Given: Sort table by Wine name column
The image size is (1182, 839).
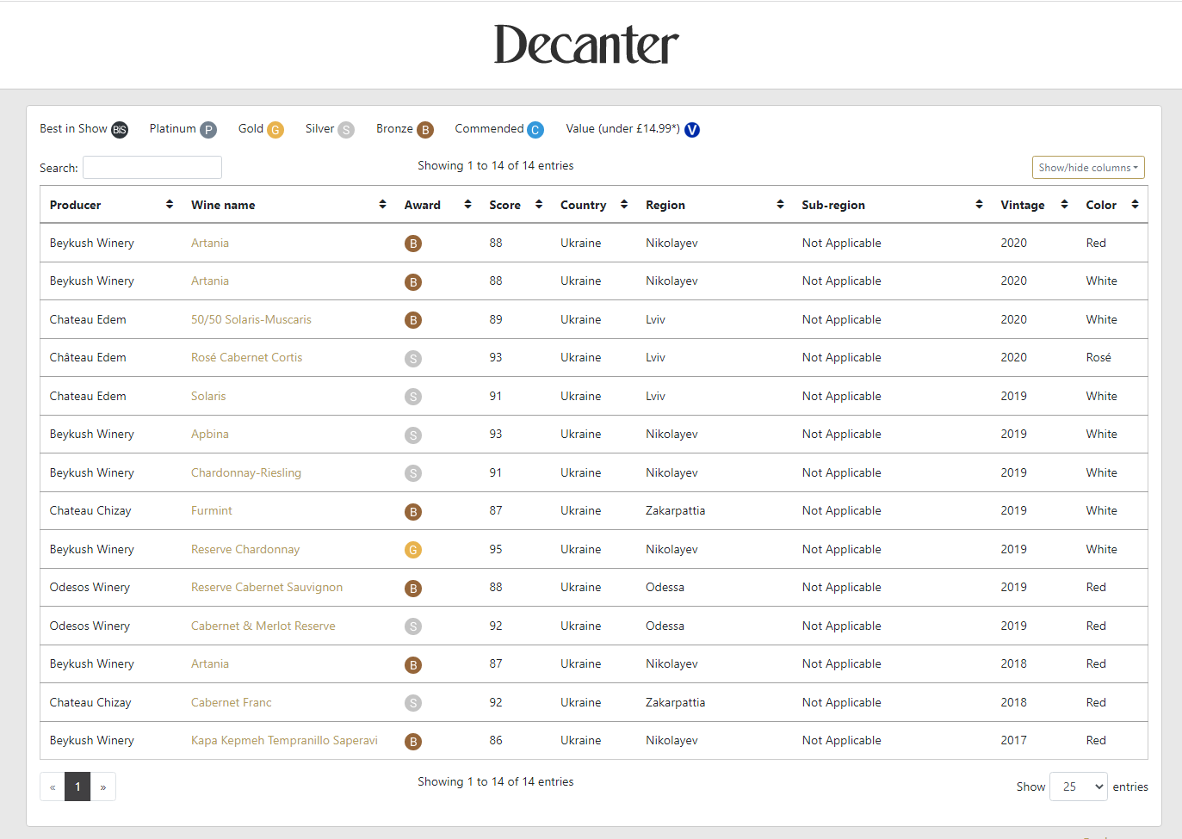Looking at the screenshot, I should click(x=288, y=205).
